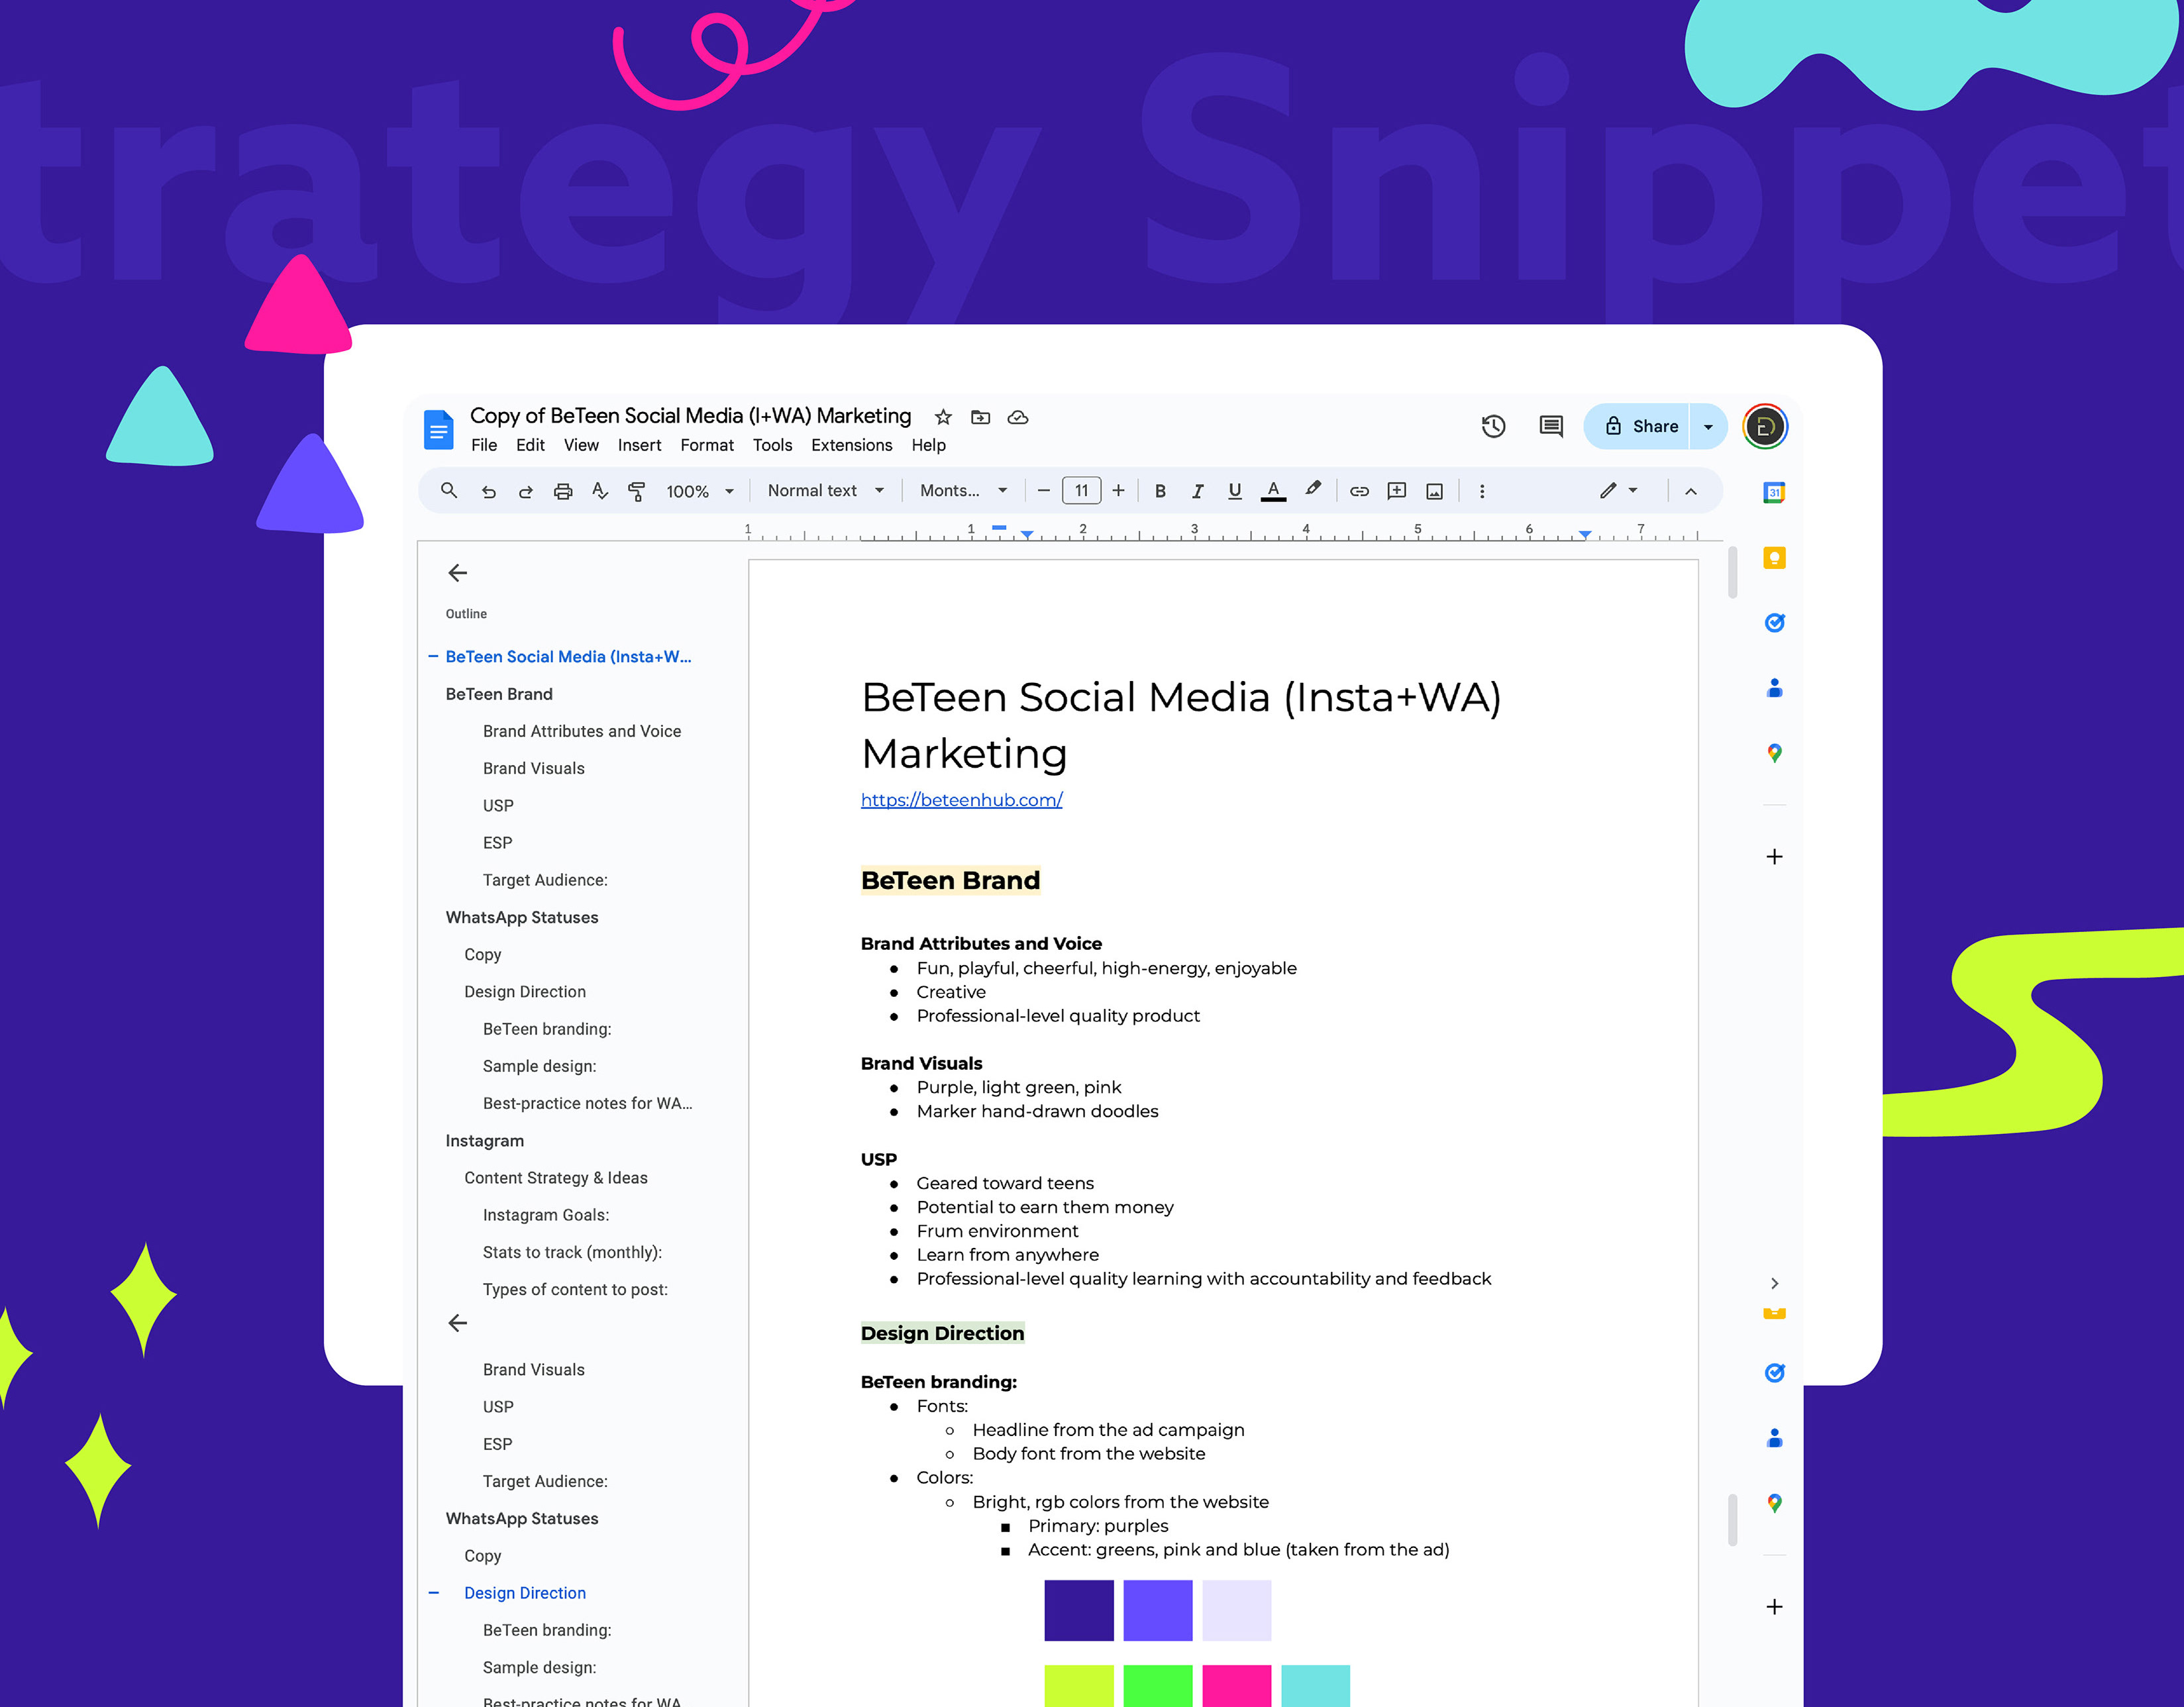Screen dimensions: 2184x1707
Task: Click the upper vertical scrollbar thumb
Action: click(1732, 572)
